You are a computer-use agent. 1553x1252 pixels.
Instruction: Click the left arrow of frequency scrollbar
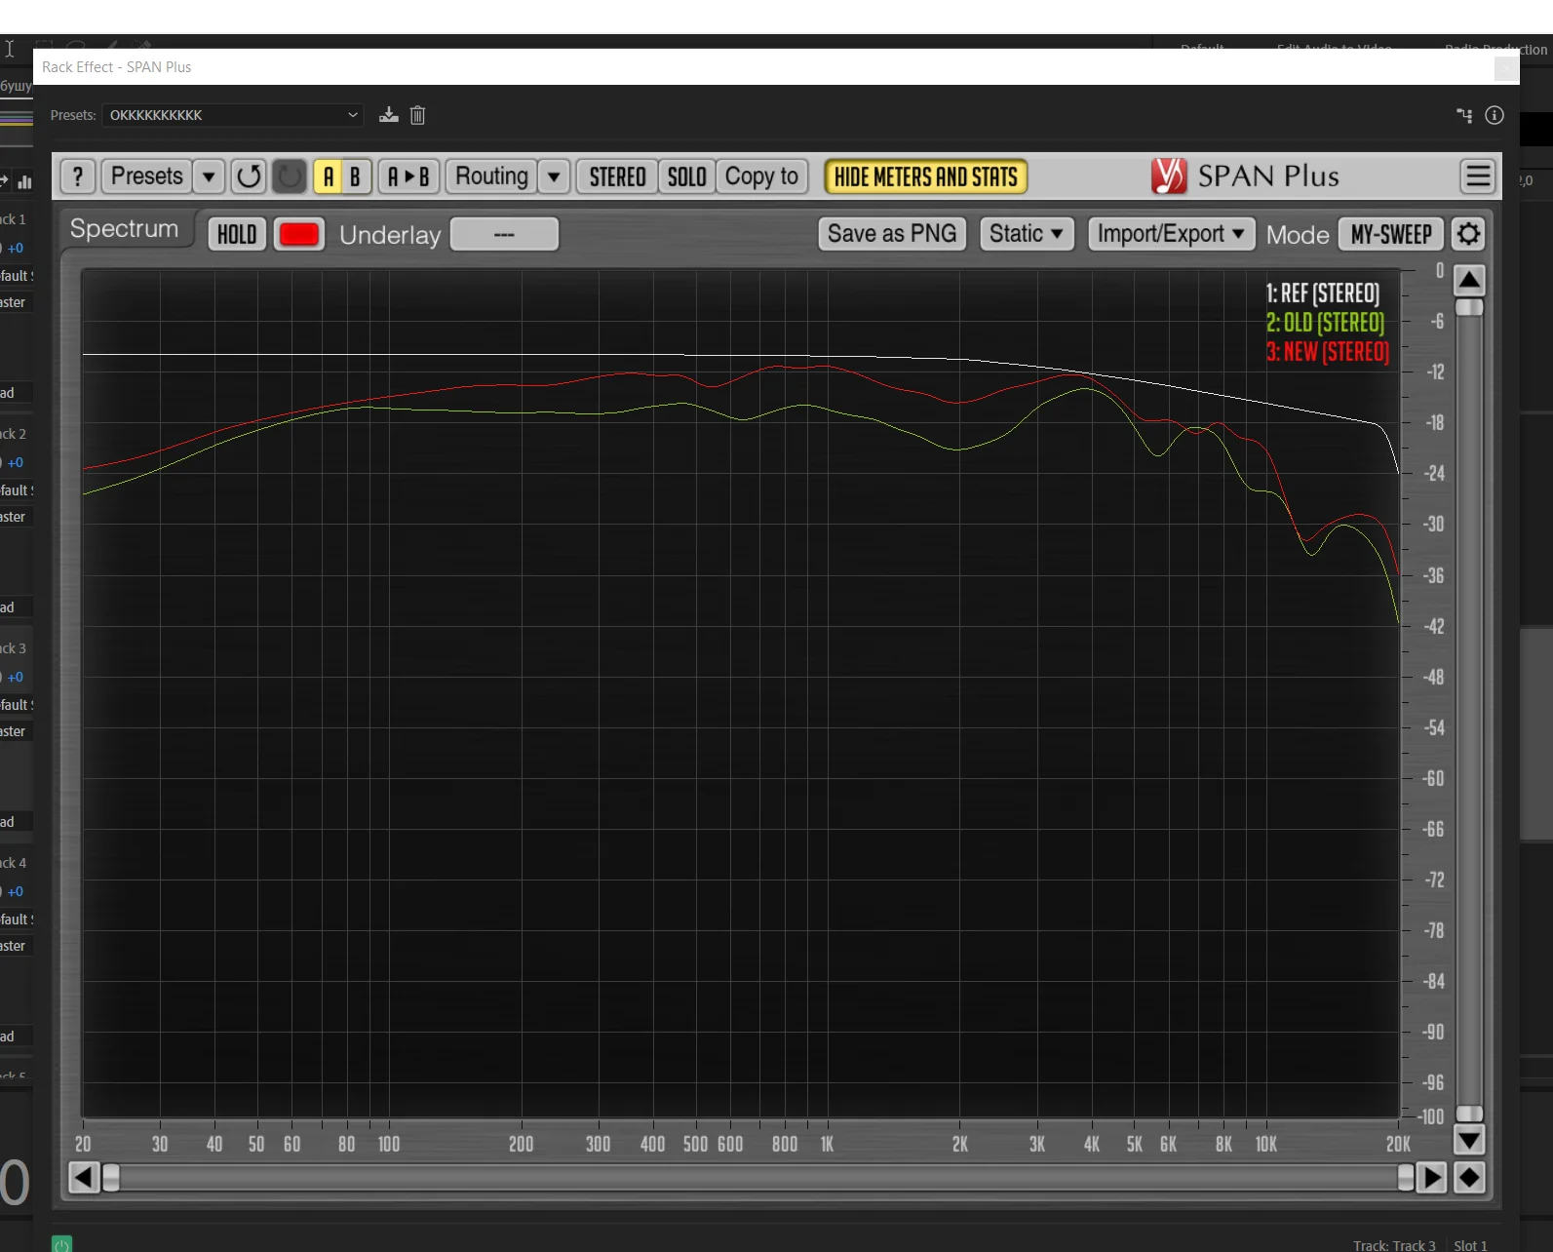click(84, 1178)
